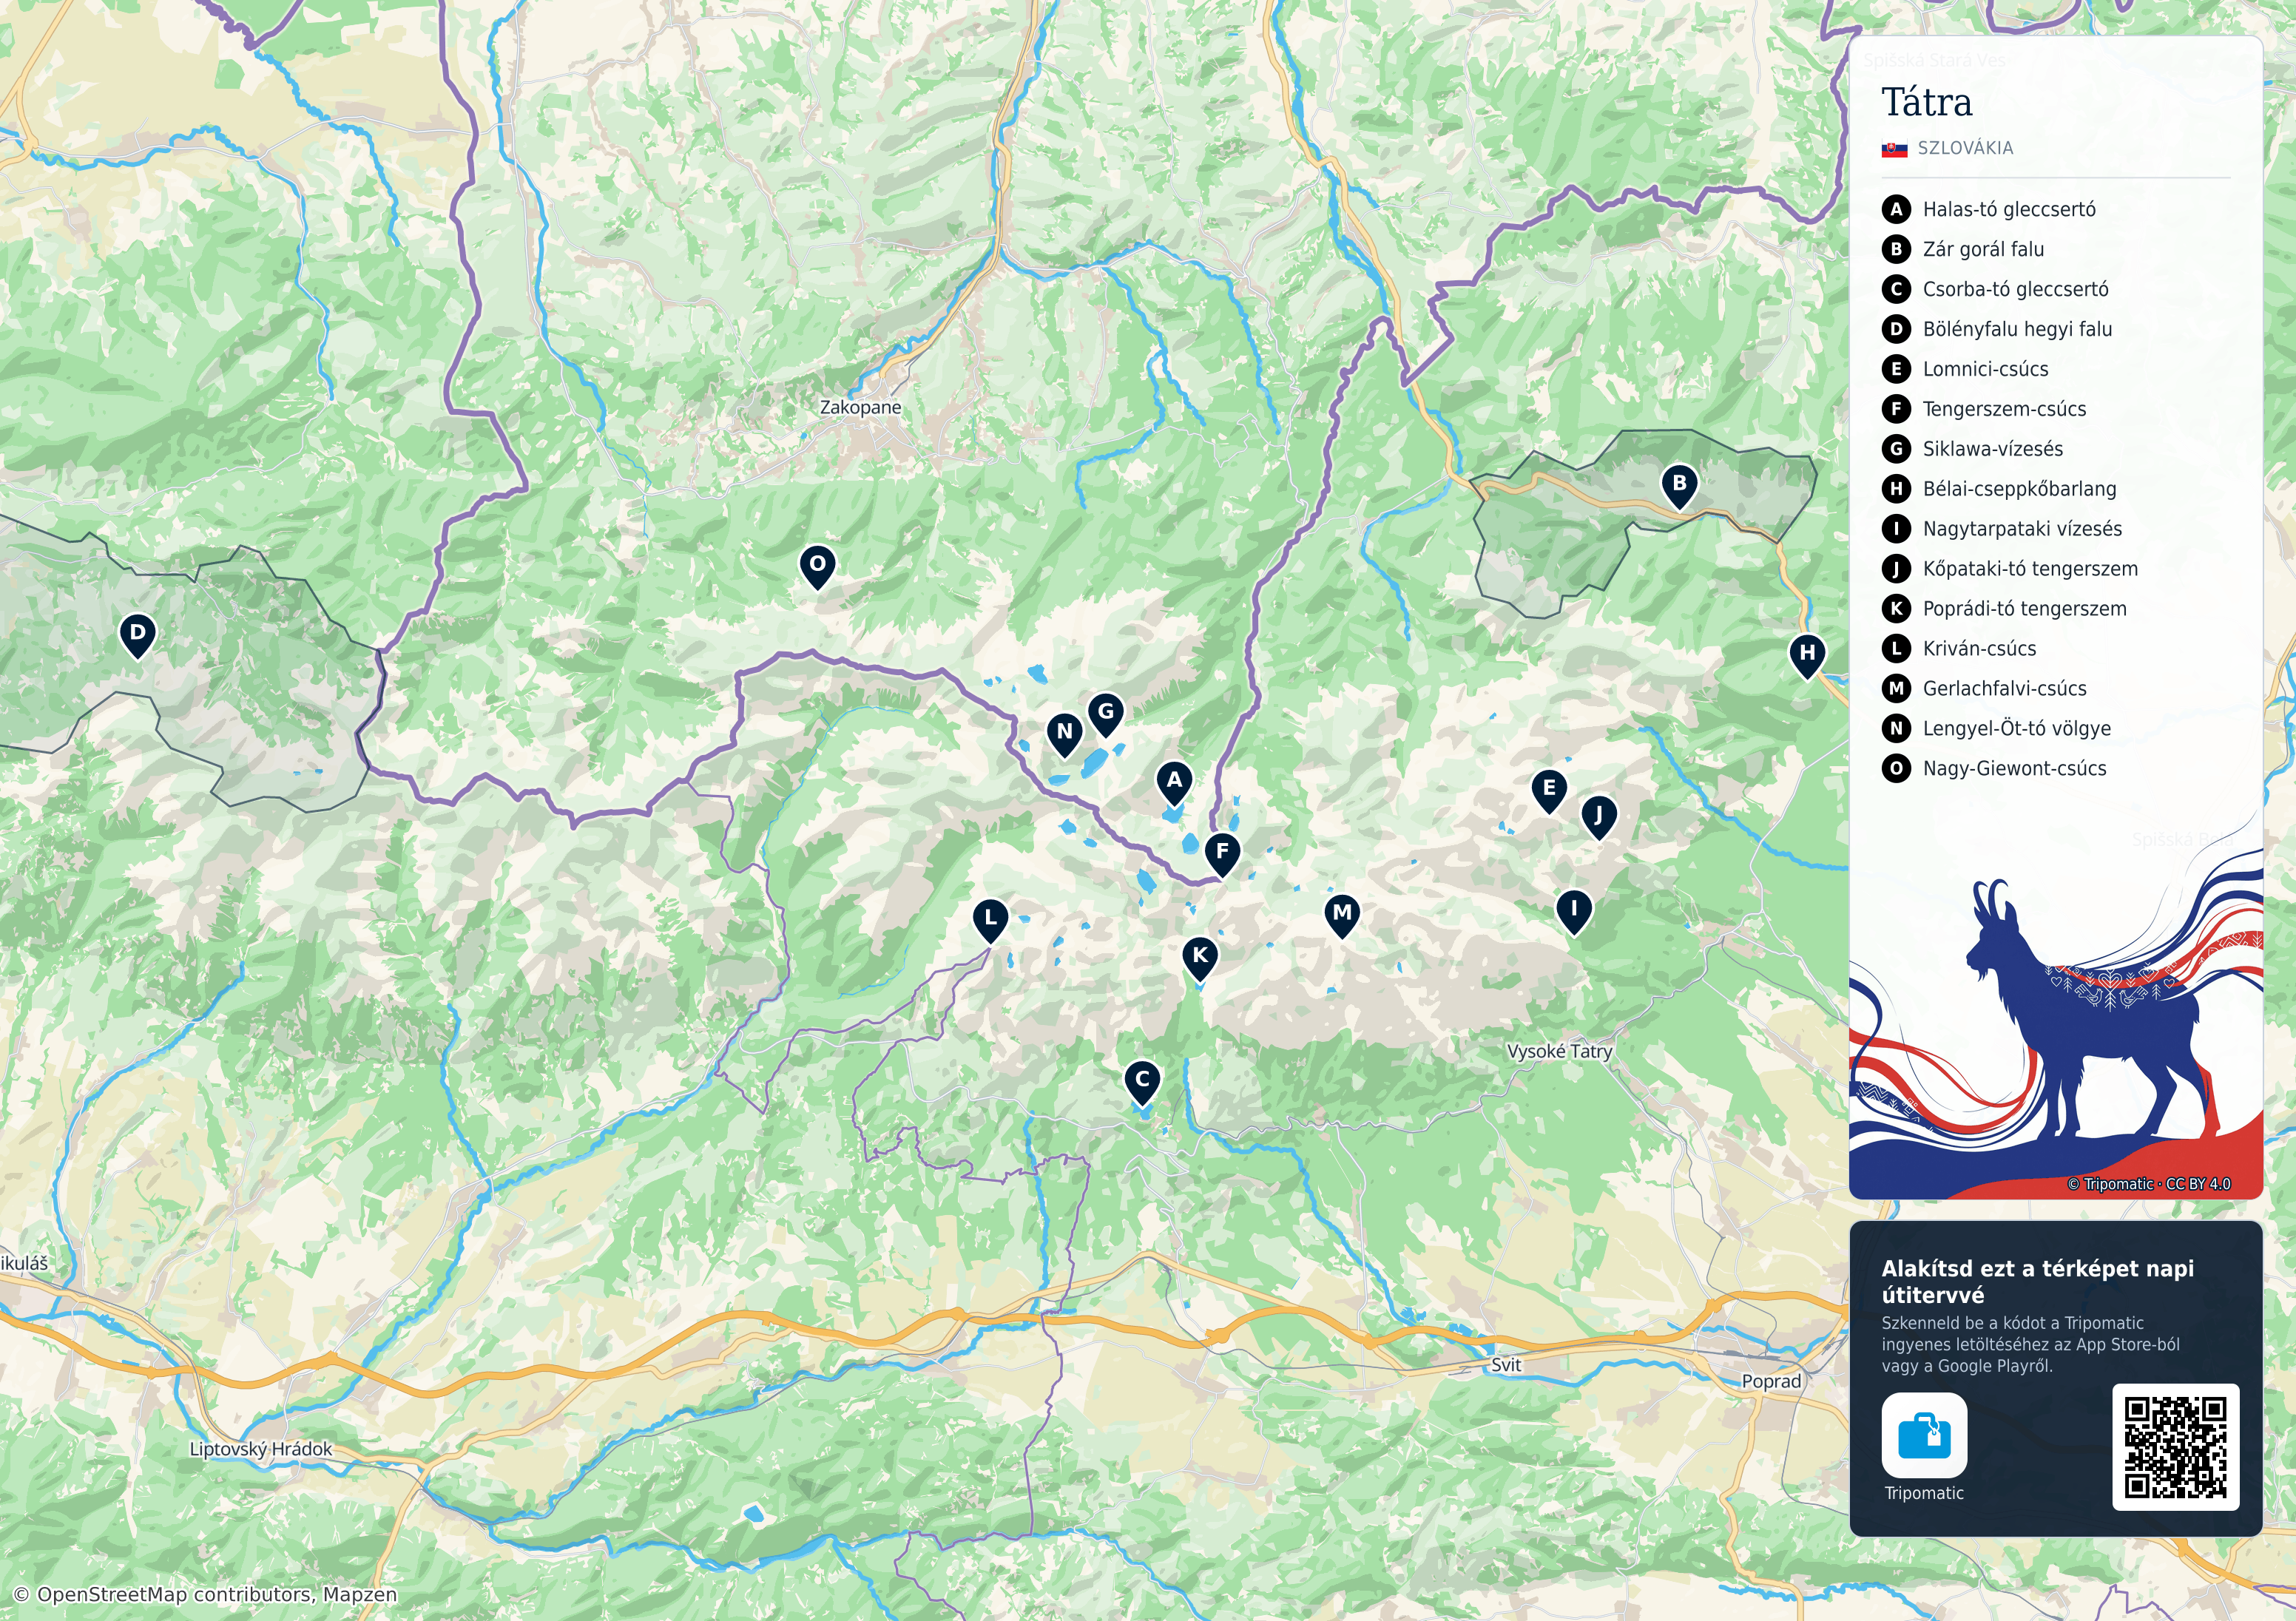Click the Zakopane town label
Screen dimensions: 2296x1621
point(860,408)
